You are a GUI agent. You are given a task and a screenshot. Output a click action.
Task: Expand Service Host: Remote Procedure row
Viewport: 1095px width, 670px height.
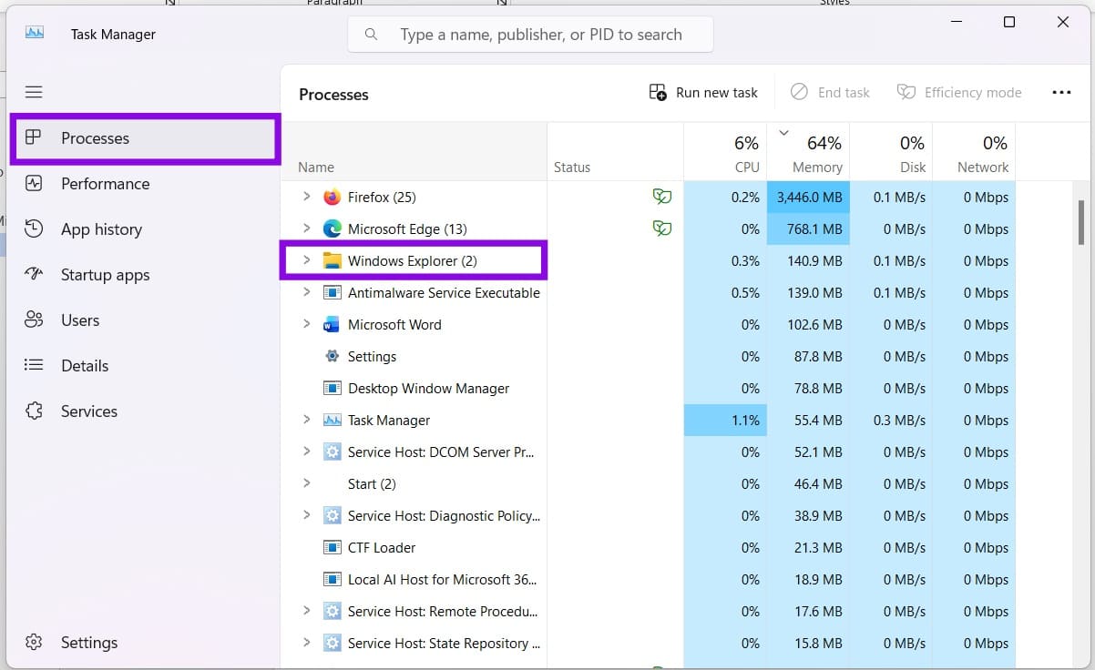[x=306, y=611]
